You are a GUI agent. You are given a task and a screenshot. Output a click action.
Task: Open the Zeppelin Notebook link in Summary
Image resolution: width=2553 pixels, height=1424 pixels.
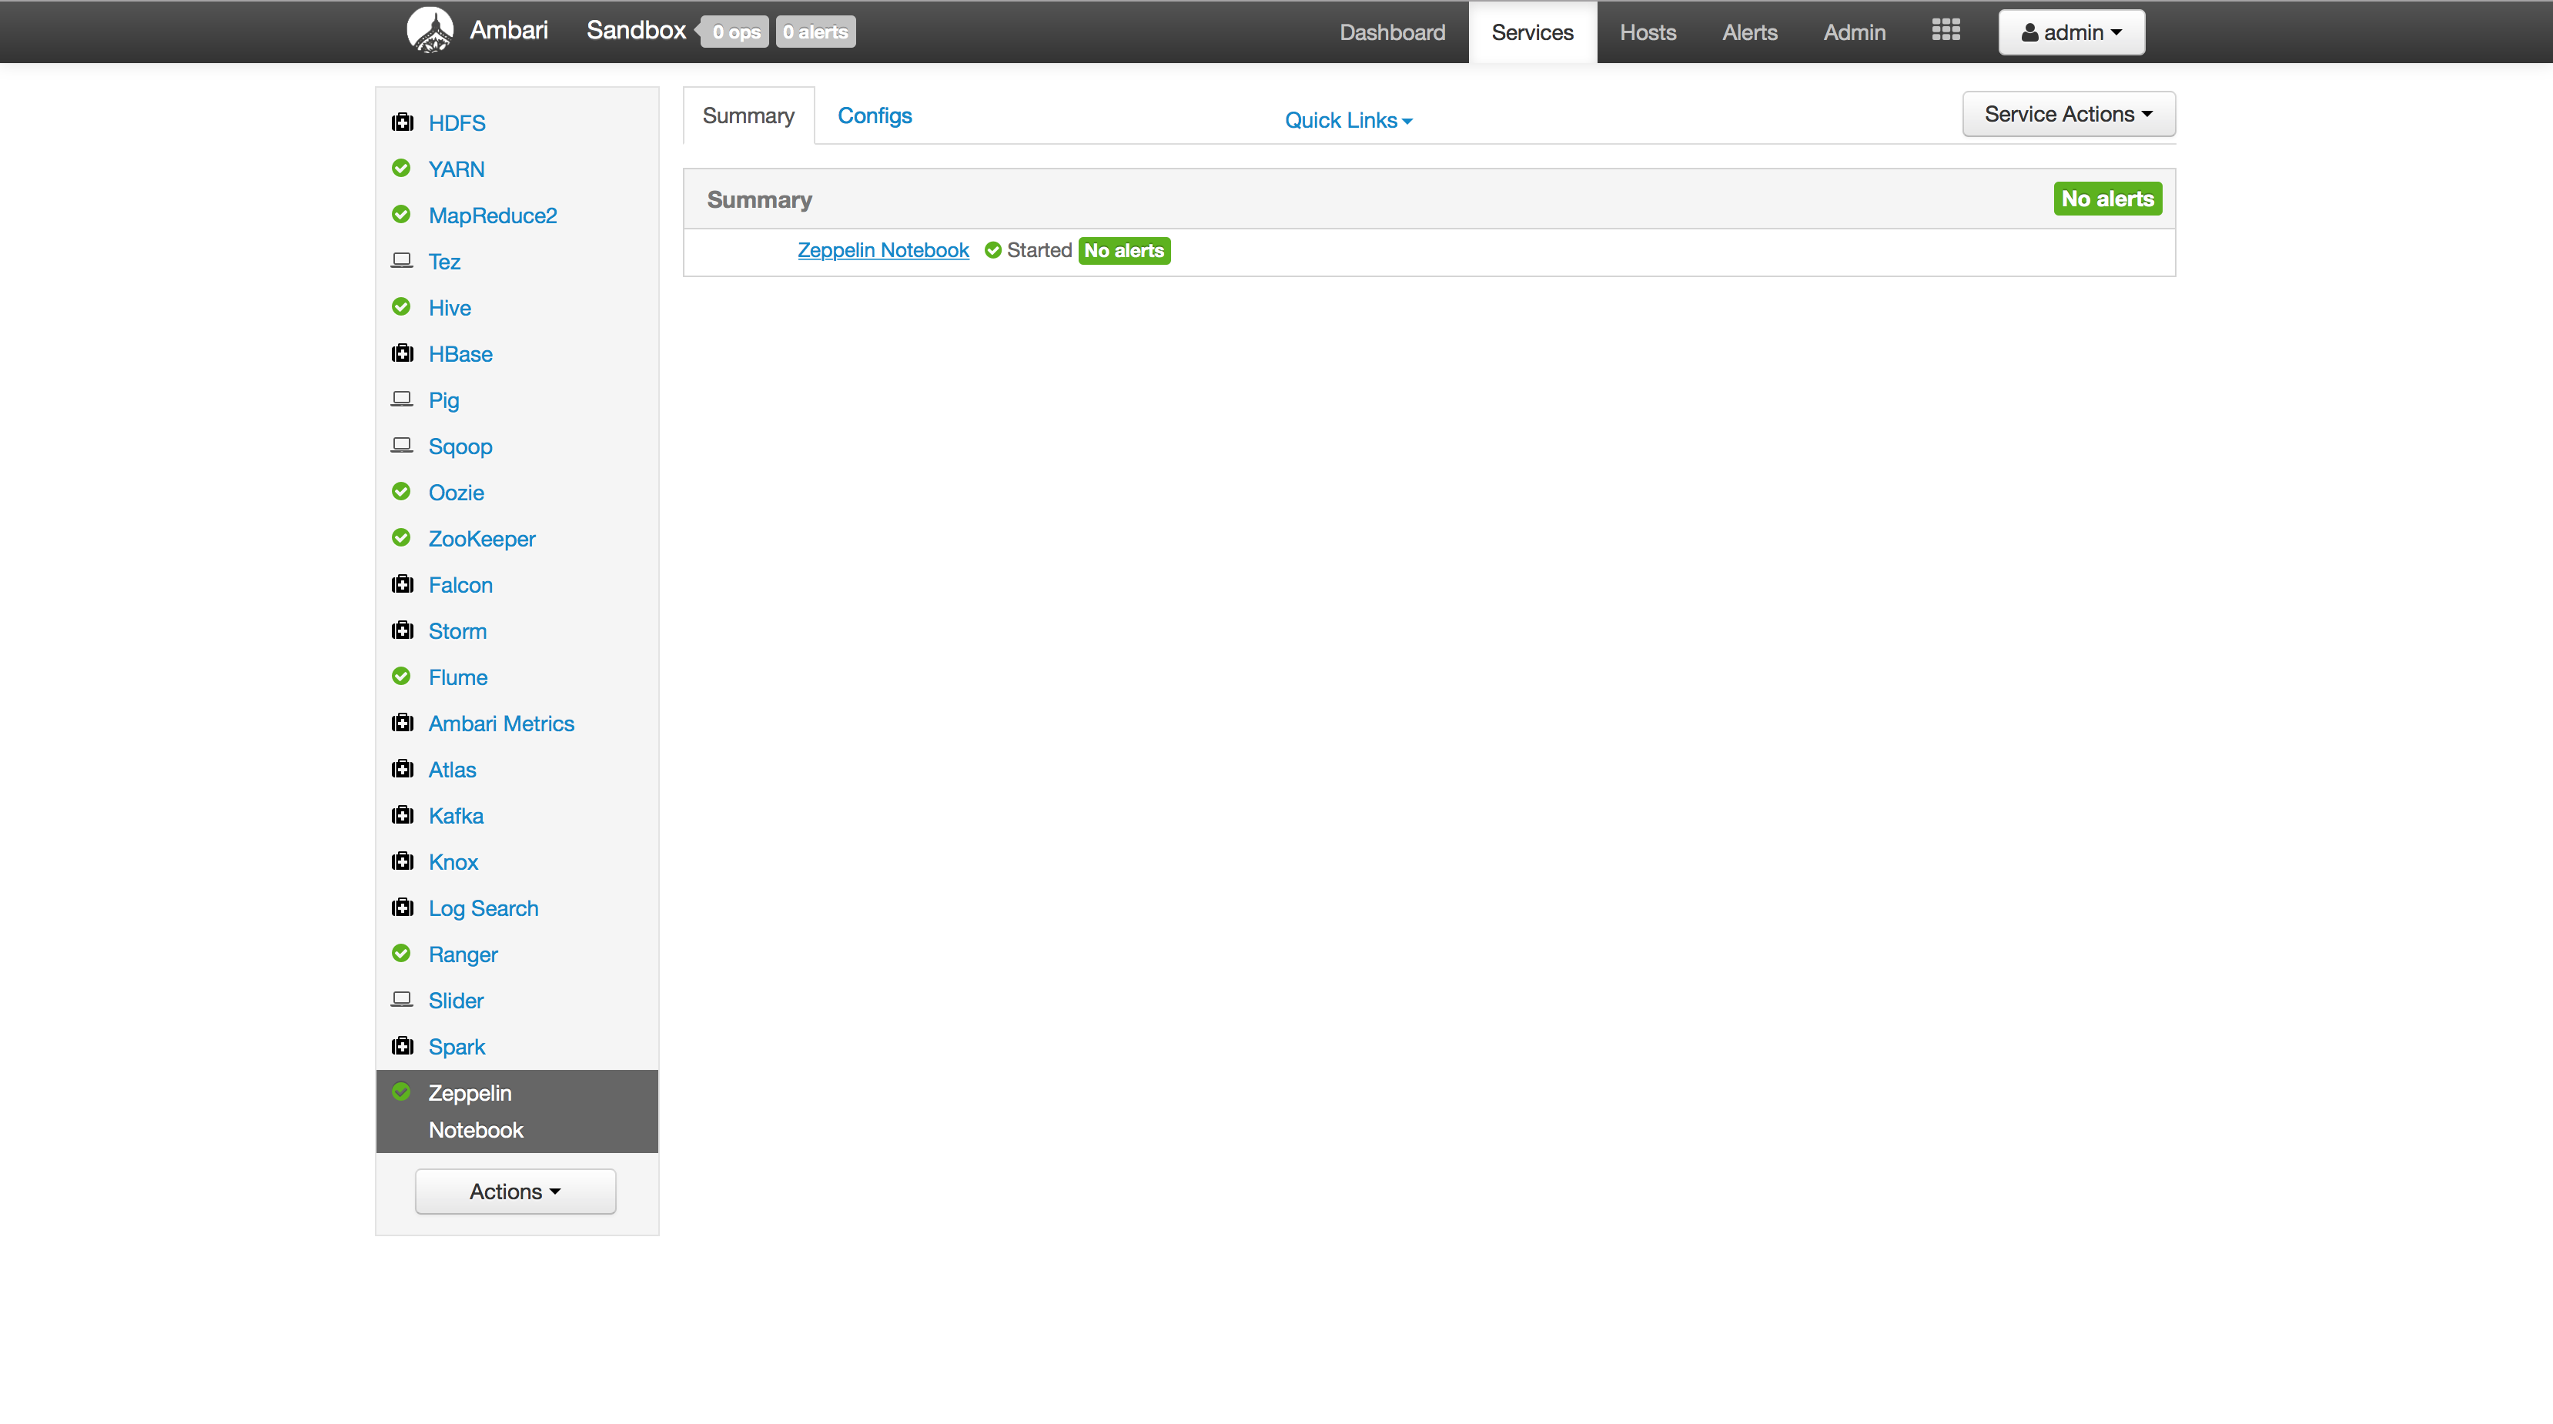tap(882, 249)
